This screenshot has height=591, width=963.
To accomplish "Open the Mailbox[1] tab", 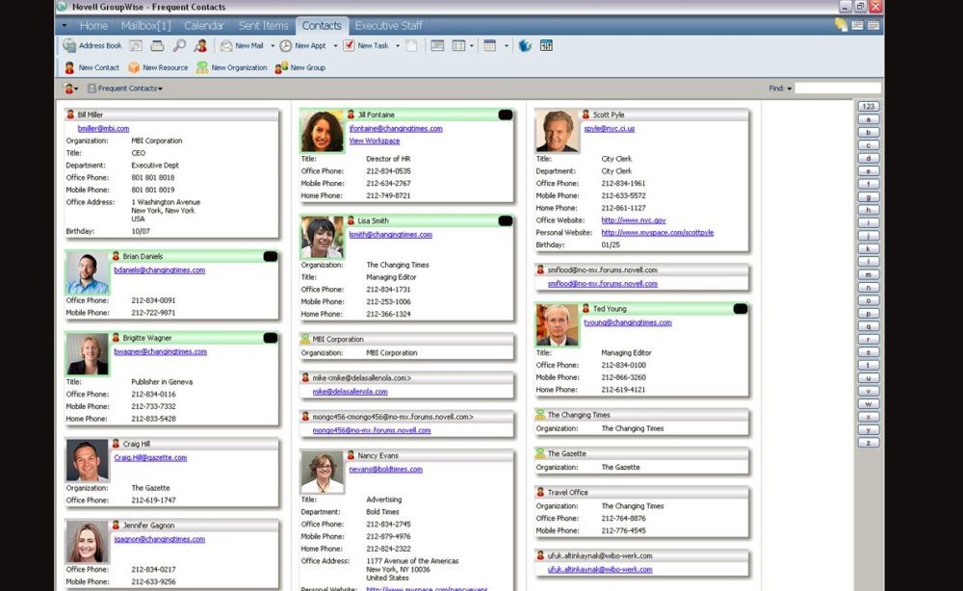I will [x=146, y=26].
